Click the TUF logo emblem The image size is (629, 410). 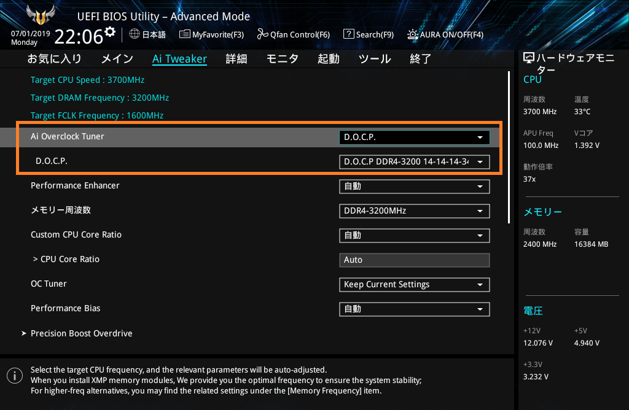tap(41, 15)
